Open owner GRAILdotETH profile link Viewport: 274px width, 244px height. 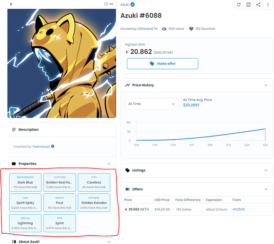[147, 29]
